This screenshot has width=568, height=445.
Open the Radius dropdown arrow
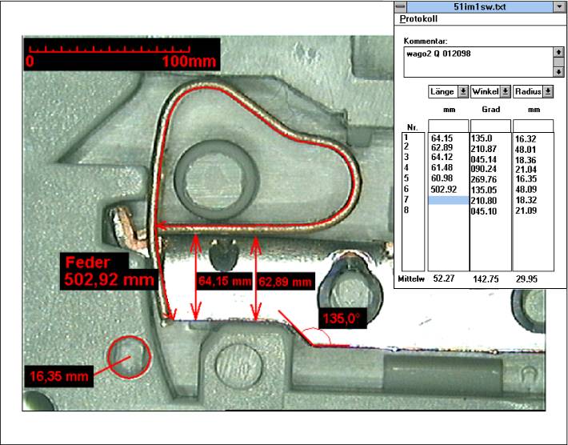(548, 92)
